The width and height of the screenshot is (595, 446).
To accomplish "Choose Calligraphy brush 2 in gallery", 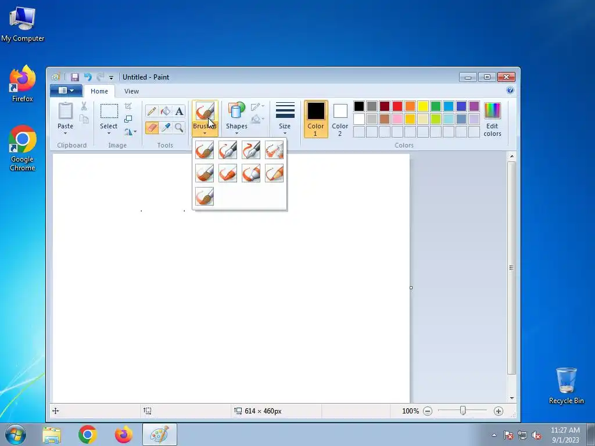I will (251, 150).
